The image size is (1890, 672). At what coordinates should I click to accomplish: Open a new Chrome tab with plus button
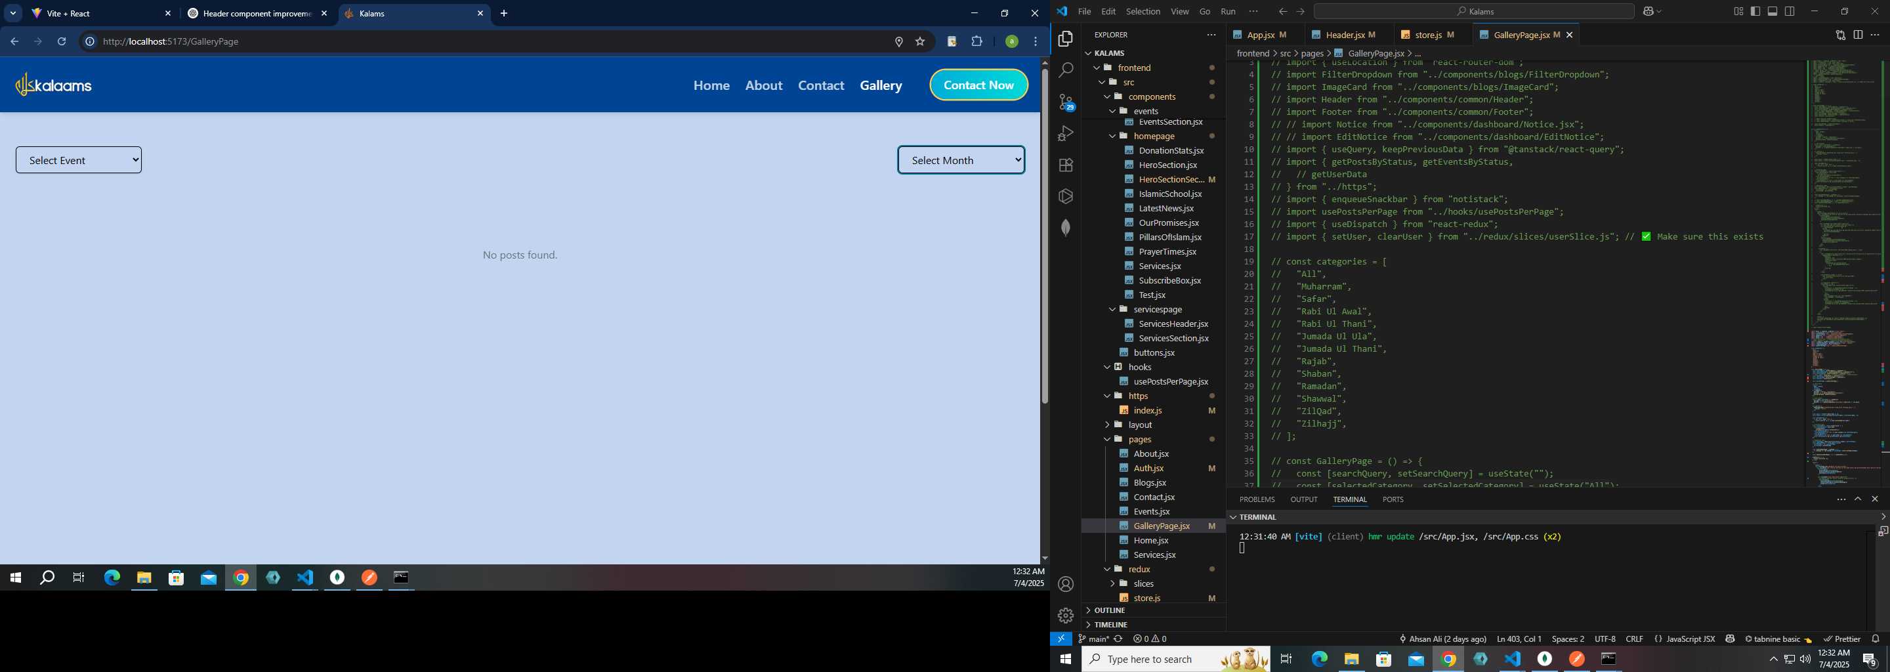(x=504, y=13)
